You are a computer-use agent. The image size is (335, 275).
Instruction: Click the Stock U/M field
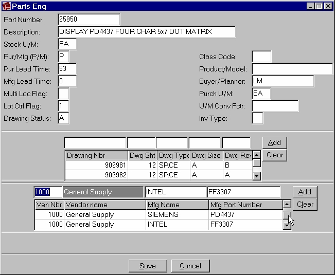pos(67,44)
